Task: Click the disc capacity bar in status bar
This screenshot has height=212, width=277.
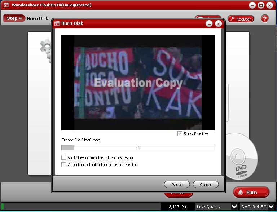Action: 80,206
